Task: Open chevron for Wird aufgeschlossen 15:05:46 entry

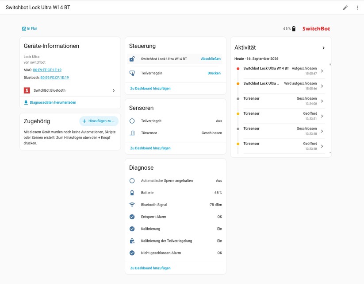Action: 322,86
